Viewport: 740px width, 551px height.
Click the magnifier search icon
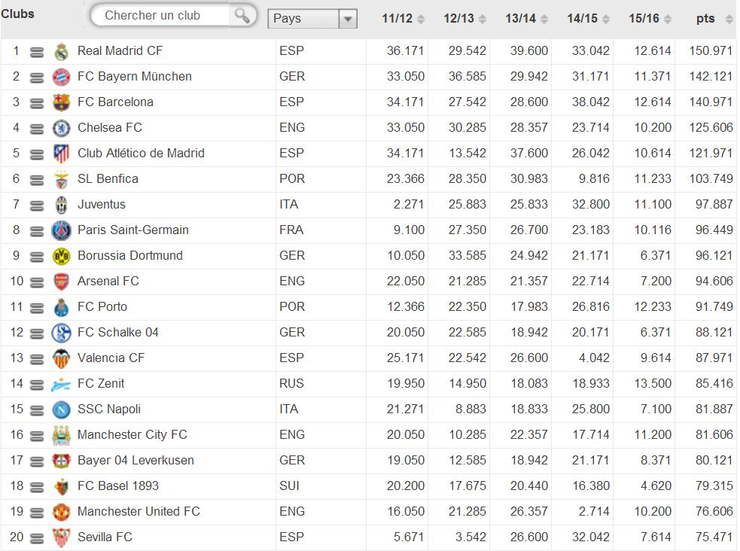point(242,16)
